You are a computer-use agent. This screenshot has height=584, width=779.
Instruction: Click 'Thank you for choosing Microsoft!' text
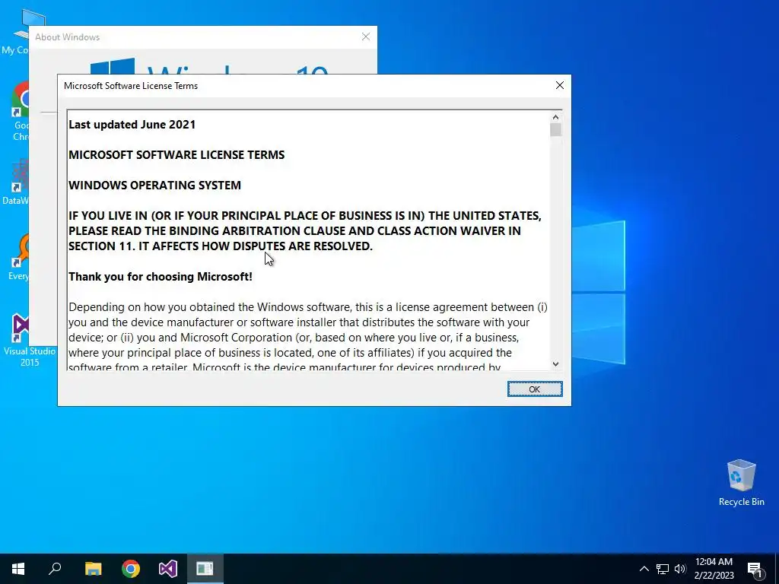click(161, 277)
